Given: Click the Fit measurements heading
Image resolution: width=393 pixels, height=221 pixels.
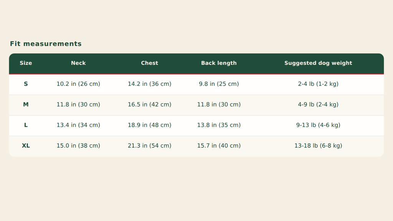Looking at the screenshot, I should [46, 44].
